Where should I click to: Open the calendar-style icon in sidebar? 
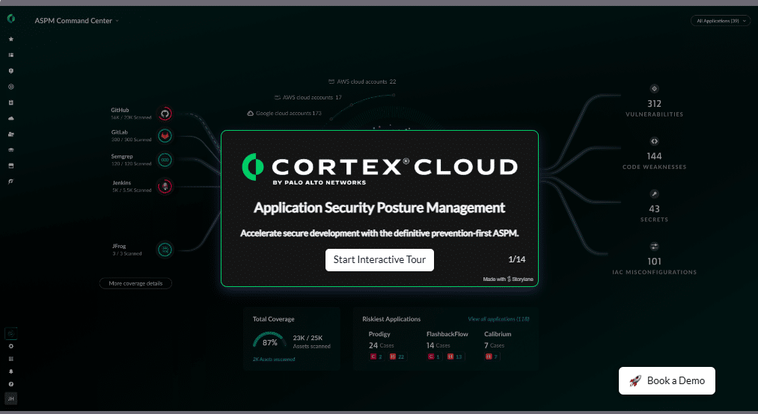(x=11, y=103)
